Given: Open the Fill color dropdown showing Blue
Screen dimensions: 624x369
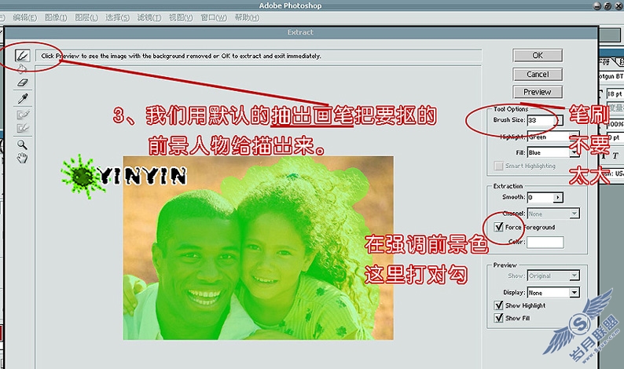Looking at the screenshot, I should pos(574,152).
